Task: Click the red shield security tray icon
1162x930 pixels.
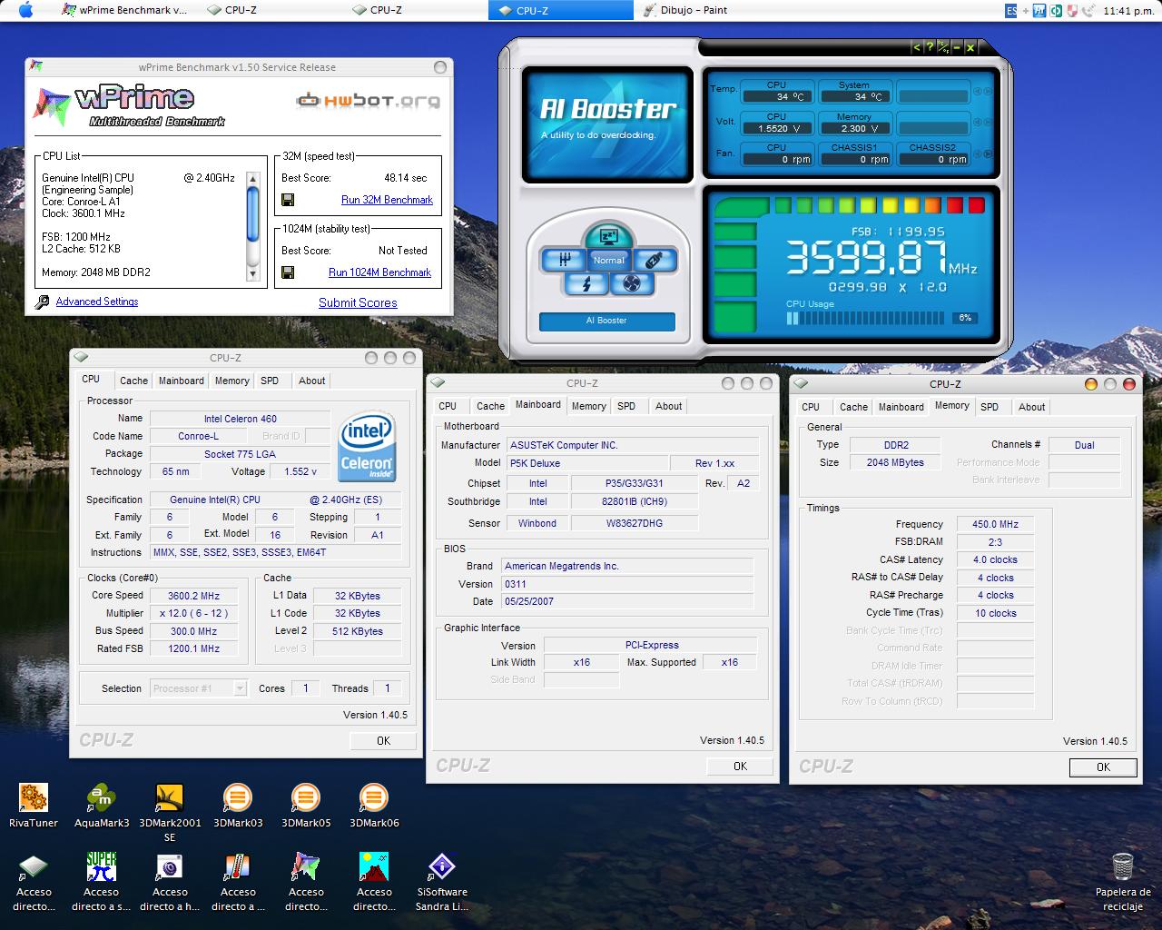Action: coord(1072,11)
